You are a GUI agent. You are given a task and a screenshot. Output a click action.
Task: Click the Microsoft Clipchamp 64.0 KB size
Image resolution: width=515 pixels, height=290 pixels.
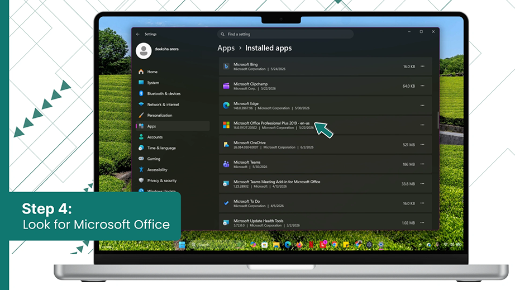click(x=408, y=86)
